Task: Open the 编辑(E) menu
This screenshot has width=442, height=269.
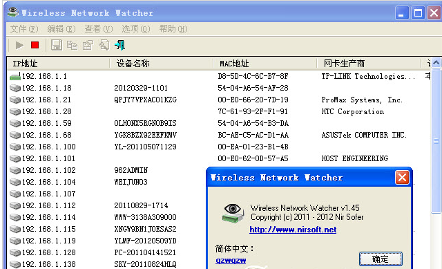Action: click(61, 29)
